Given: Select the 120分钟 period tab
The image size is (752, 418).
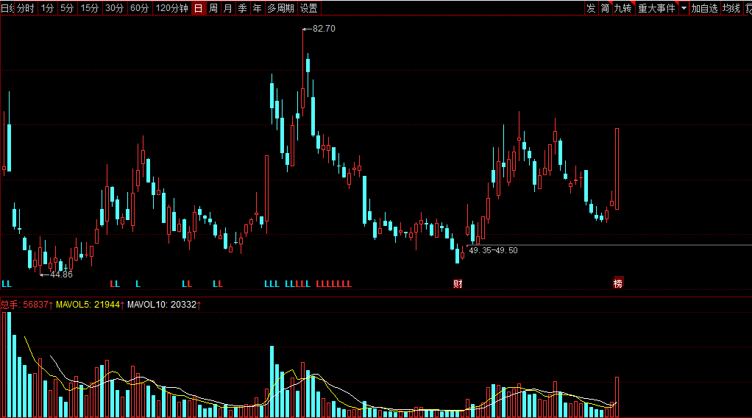Looking at the screenshot, I should coord(171,8).
